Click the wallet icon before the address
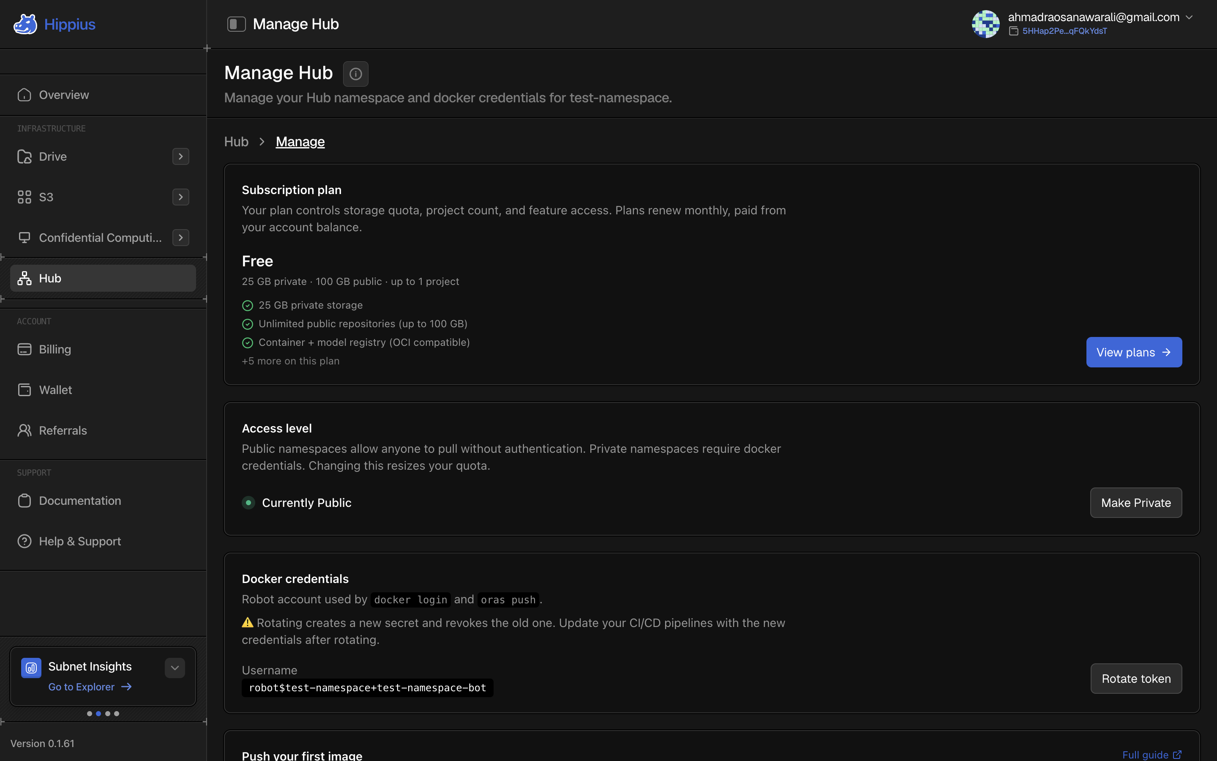This screenshot has width=1217, height=761. (x=1013, y=31)
